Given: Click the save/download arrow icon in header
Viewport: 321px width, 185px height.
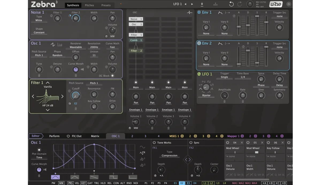Looking at the screenshot, I should [x=202, y=4].
